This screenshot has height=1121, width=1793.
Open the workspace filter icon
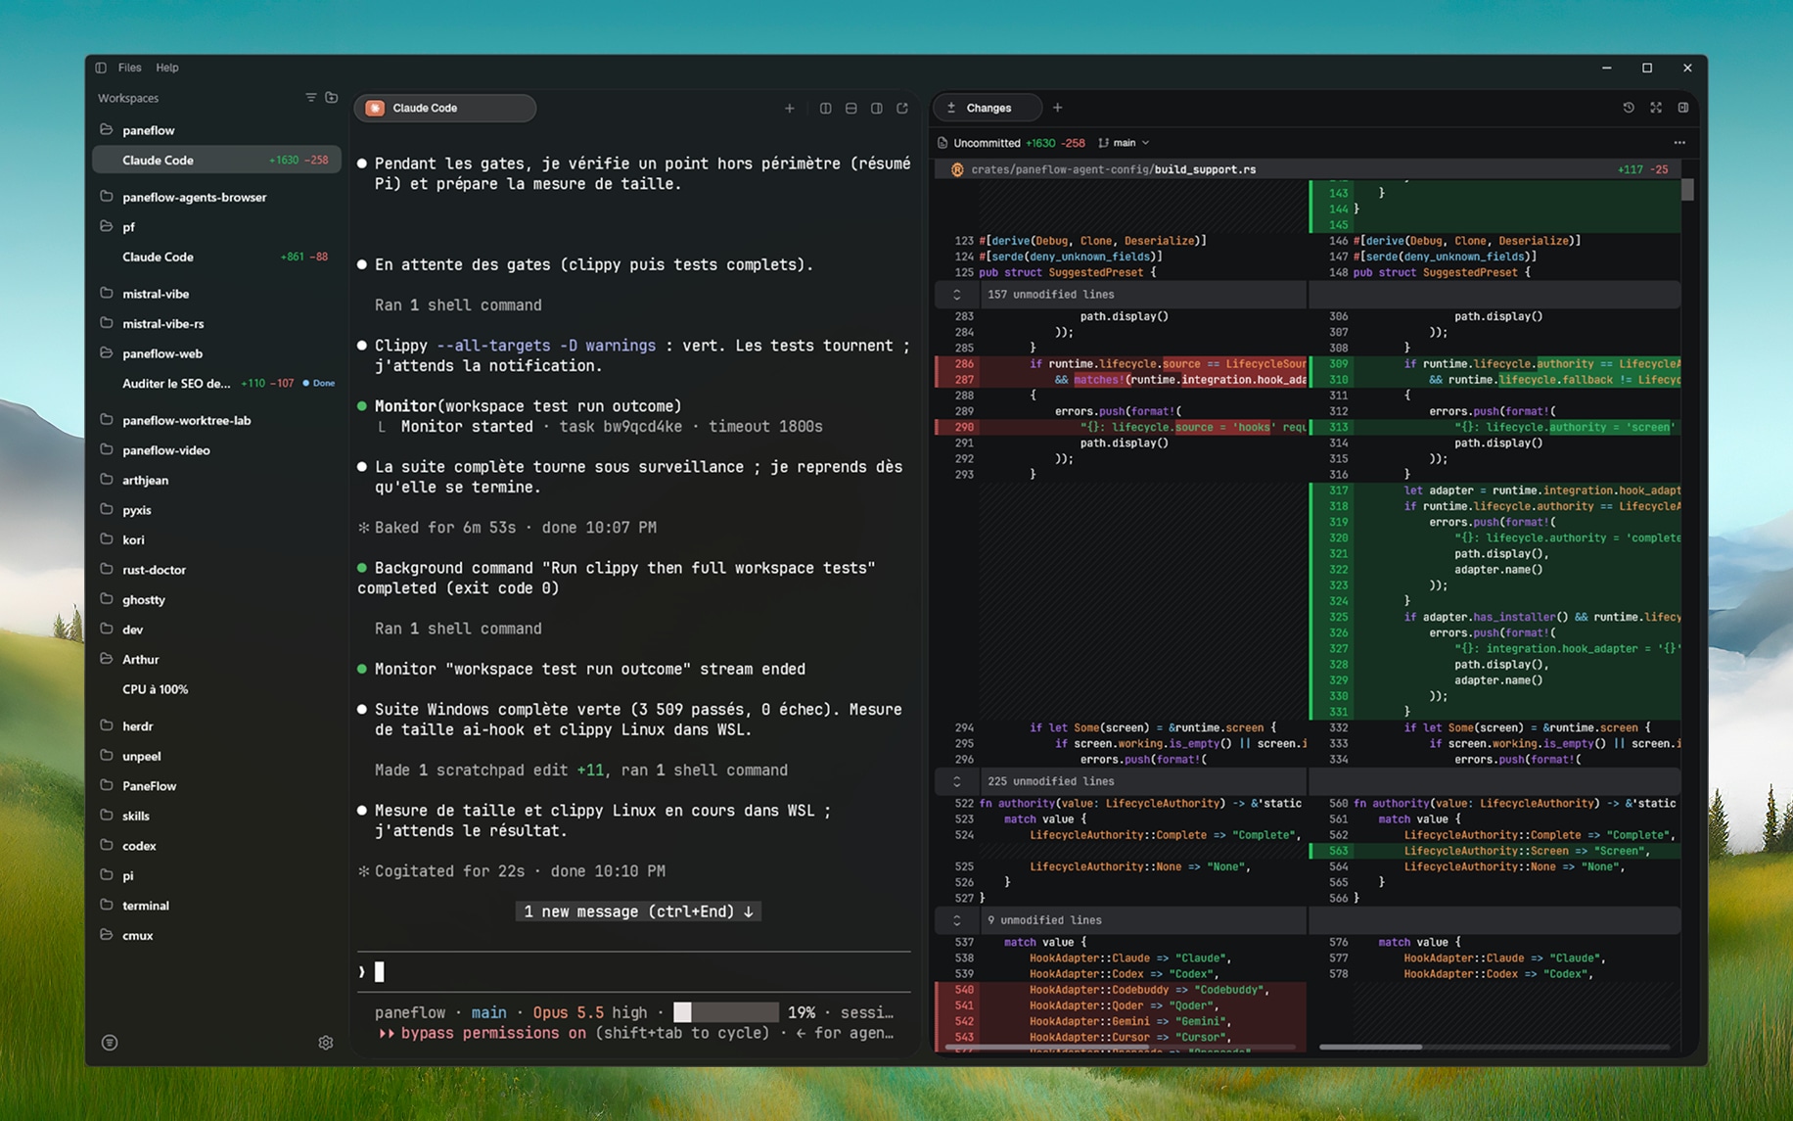coord(311,97)
